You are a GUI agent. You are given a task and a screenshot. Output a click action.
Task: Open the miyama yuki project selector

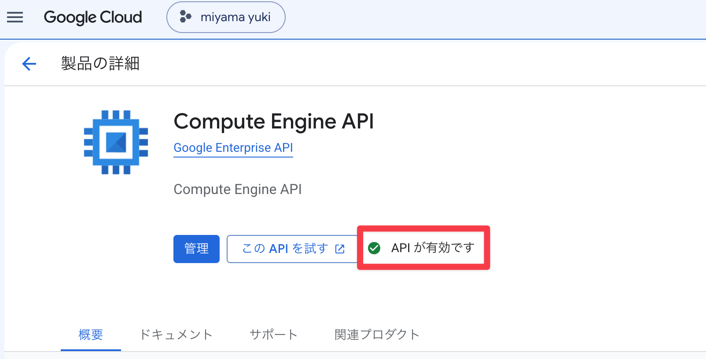pos(226,17)
